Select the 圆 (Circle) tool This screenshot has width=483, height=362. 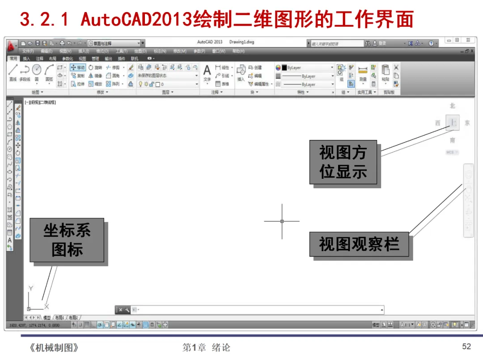(x=37, y=73)
